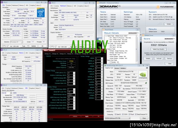Click the DRAM Refresh Interval field in MemTweakIt
The width and height of the screenshot is (178, 128).
pos(71,95)
